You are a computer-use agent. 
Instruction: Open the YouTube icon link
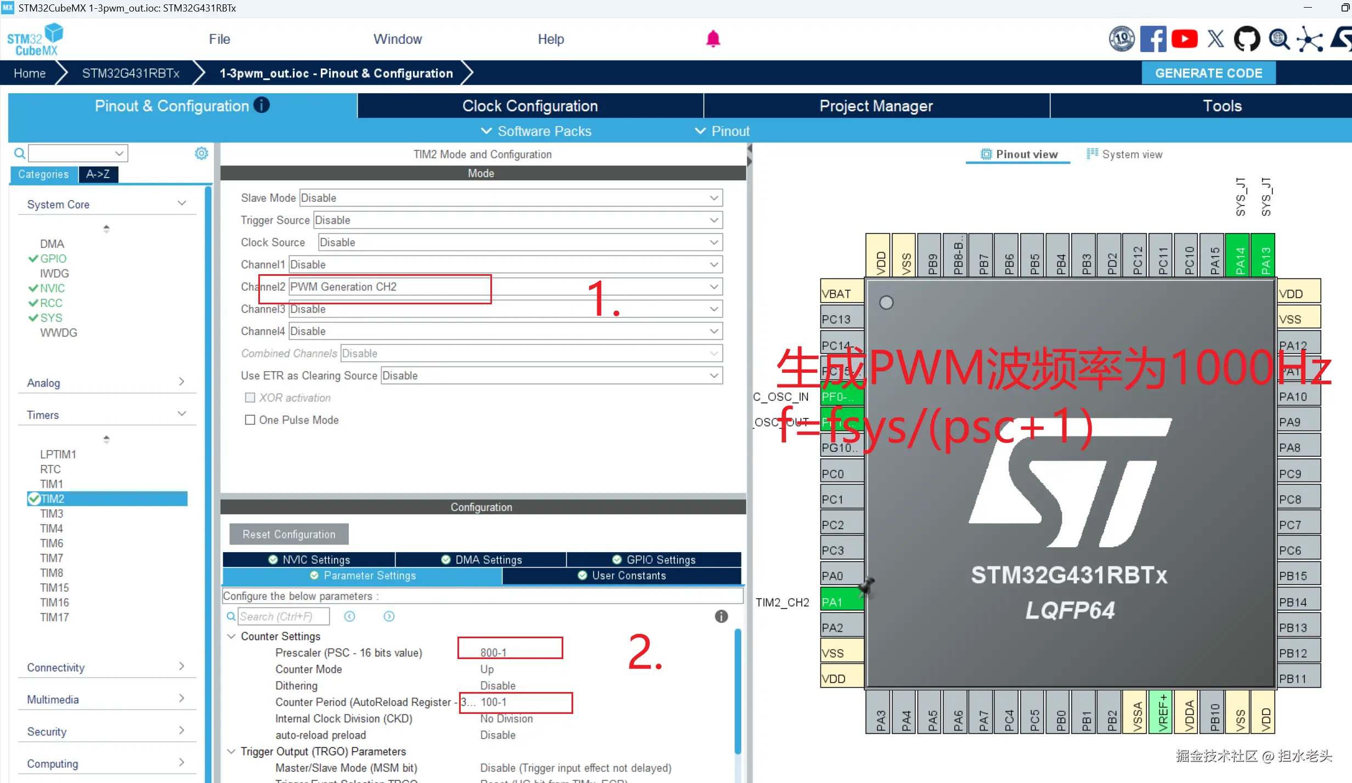click(x=1184, y=39)
